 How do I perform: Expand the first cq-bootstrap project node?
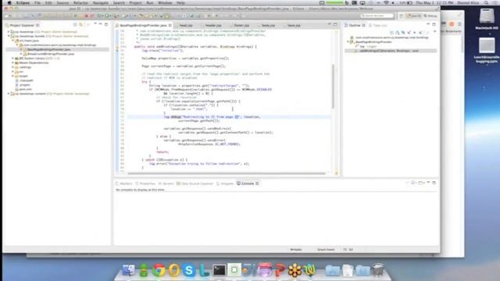click(9, 32)
